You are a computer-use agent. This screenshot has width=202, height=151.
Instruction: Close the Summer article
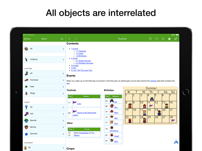coord(70,39)
